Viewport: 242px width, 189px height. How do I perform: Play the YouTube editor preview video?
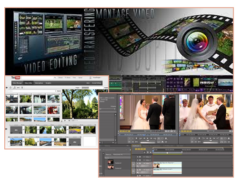tap(65, 120)
